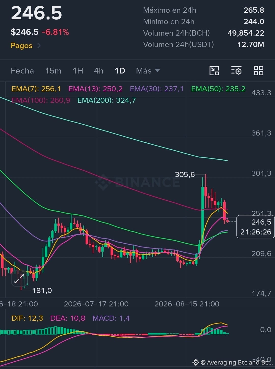The width and height of the screenshot is (275, 369).
Task: Select the Fecha timeframe tab
Action: coord(22,71)
